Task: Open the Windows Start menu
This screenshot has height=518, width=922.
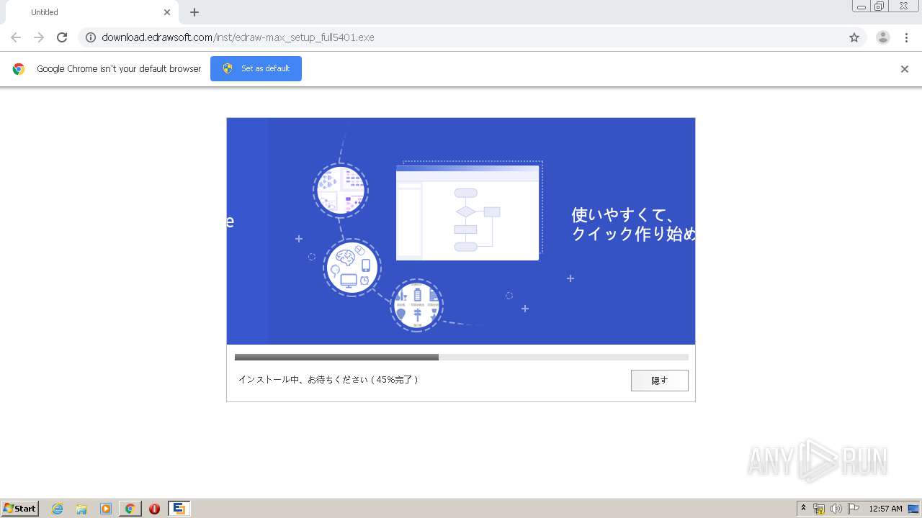Action: tap(19, 509)
